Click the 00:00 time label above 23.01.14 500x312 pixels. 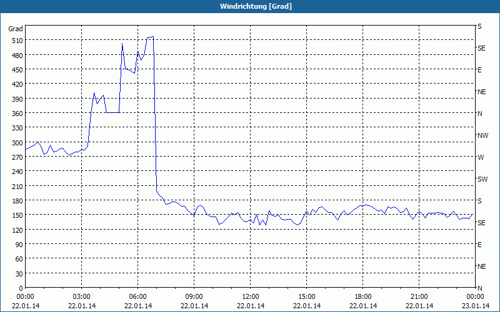(x=475, y=297)
